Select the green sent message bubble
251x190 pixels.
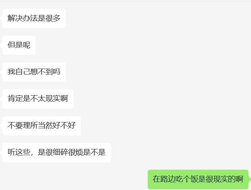pos(198,179)
